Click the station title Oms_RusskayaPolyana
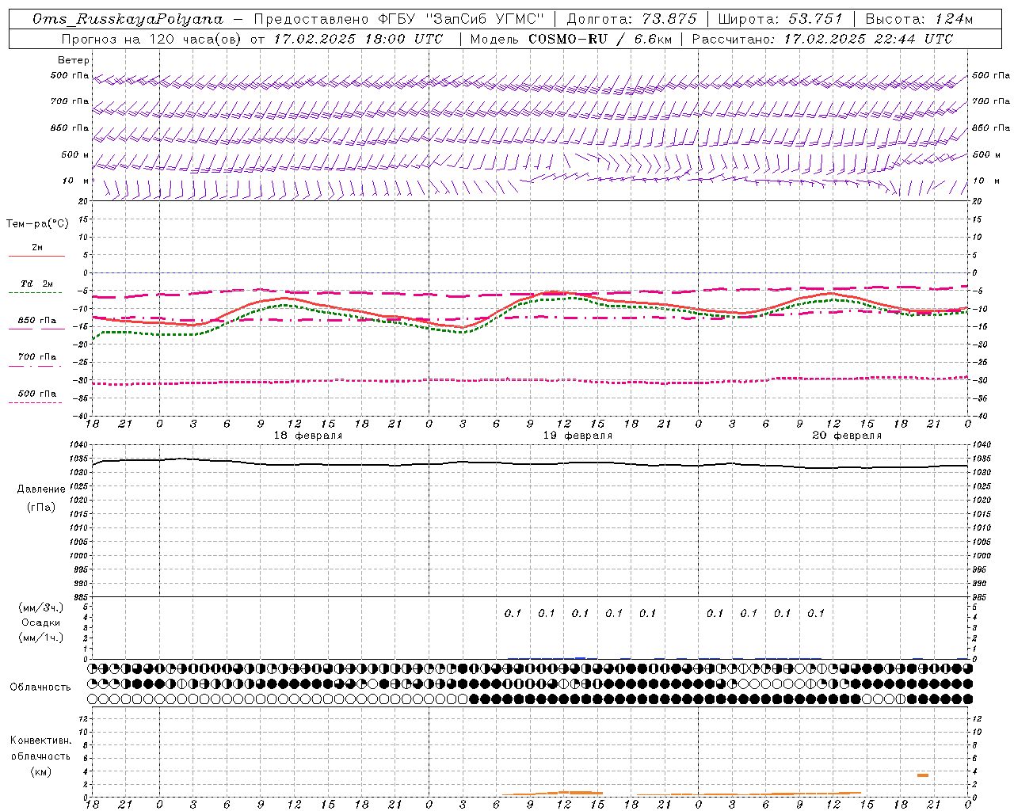Viewport: 1014px width, 811px height. 128,18
